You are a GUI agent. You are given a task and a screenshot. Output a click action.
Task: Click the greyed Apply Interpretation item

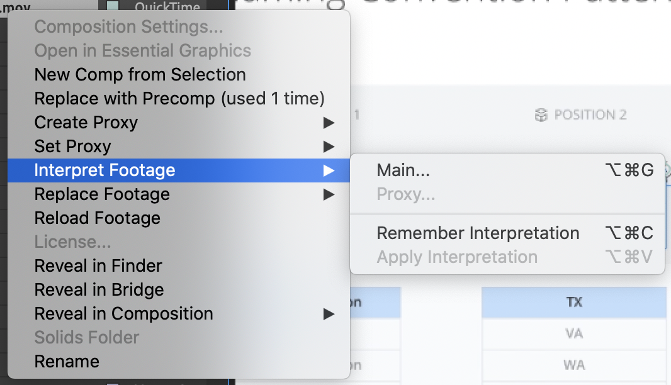(x=457, y=257)
